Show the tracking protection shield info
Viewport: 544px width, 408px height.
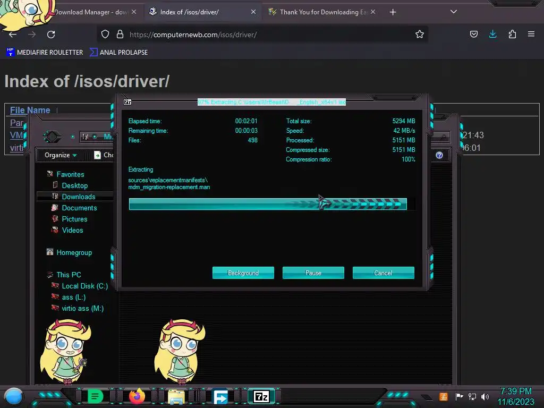105,35
